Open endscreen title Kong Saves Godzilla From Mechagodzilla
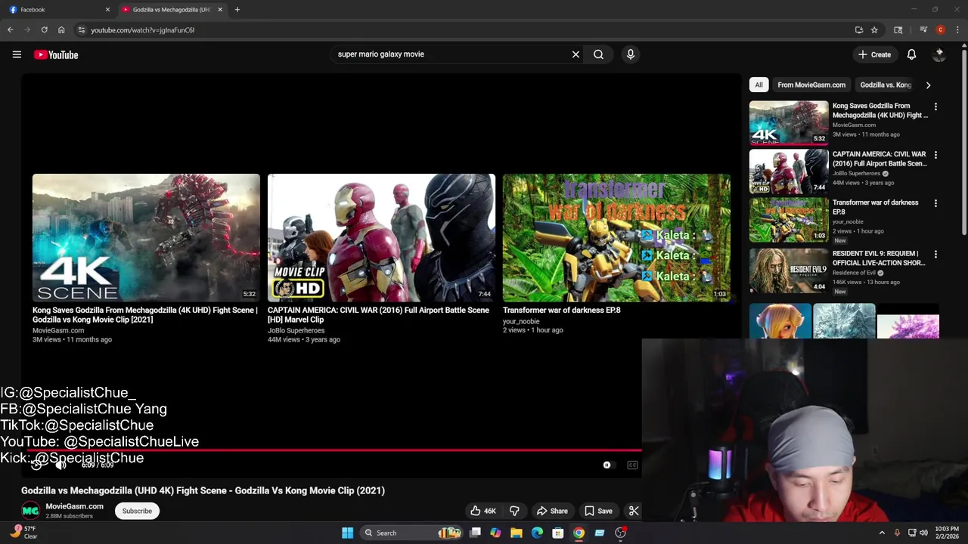 145,315
